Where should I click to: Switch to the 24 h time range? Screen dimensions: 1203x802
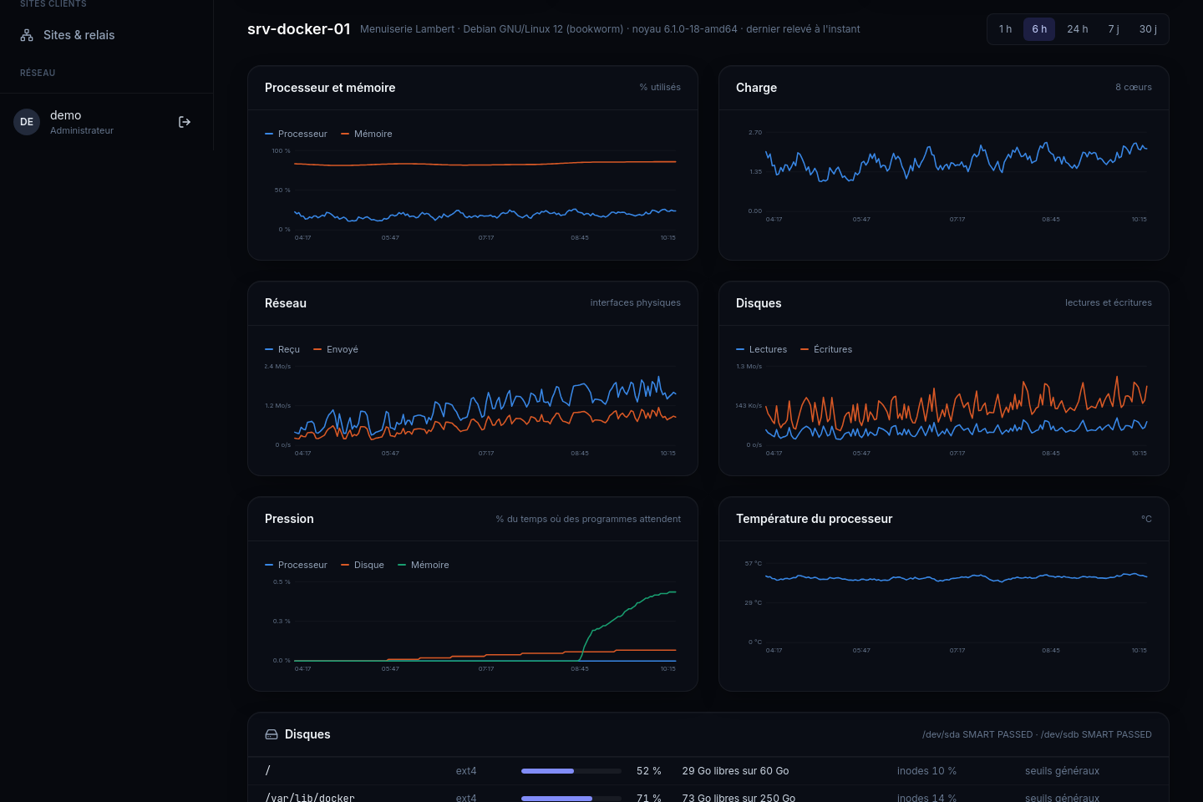pyautogui.click(x=1077, y=29)
